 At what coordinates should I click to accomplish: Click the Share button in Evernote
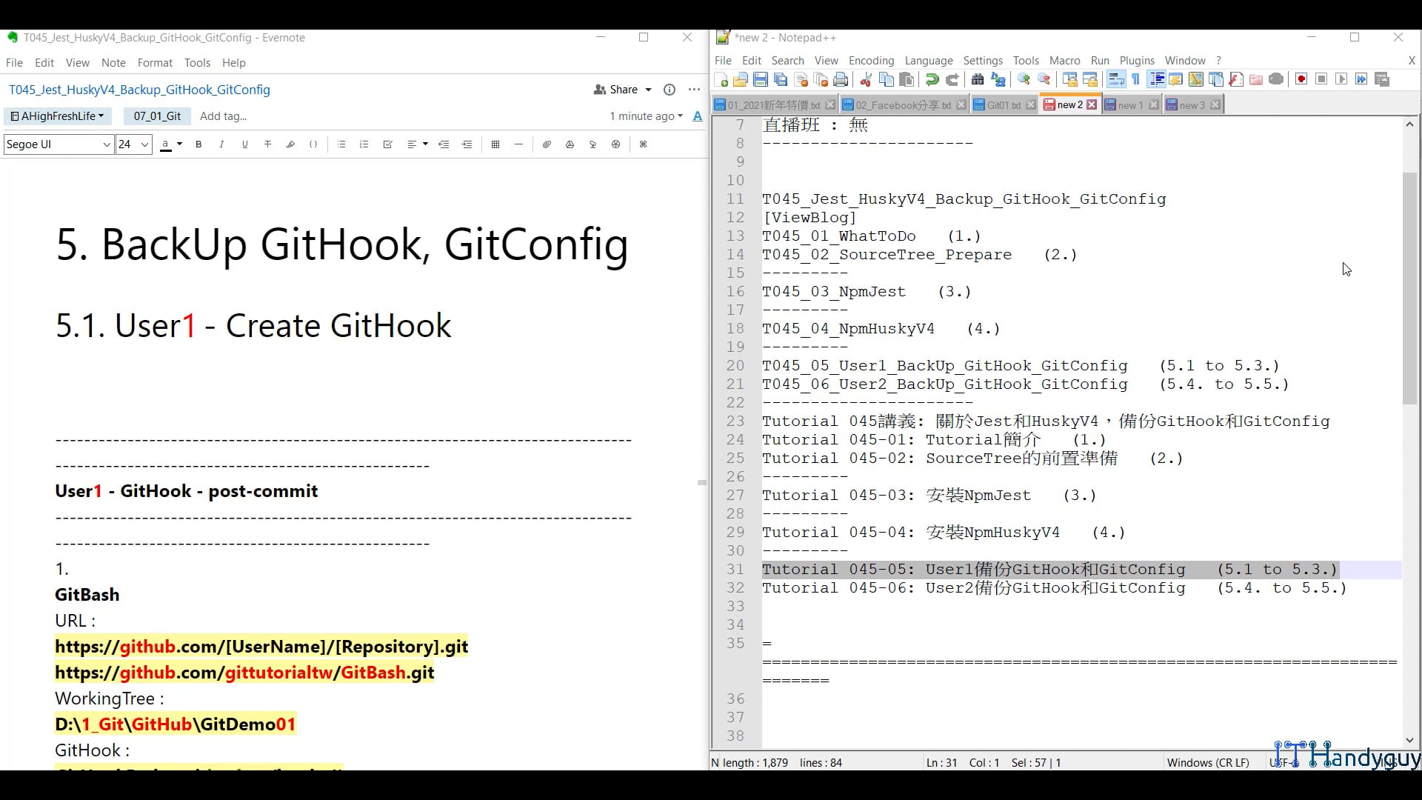point(621,89)
